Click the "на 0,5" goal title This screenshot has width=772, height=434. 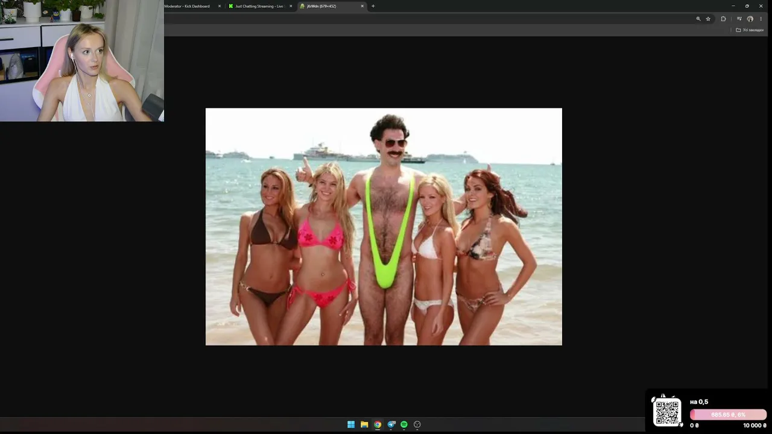699,402
